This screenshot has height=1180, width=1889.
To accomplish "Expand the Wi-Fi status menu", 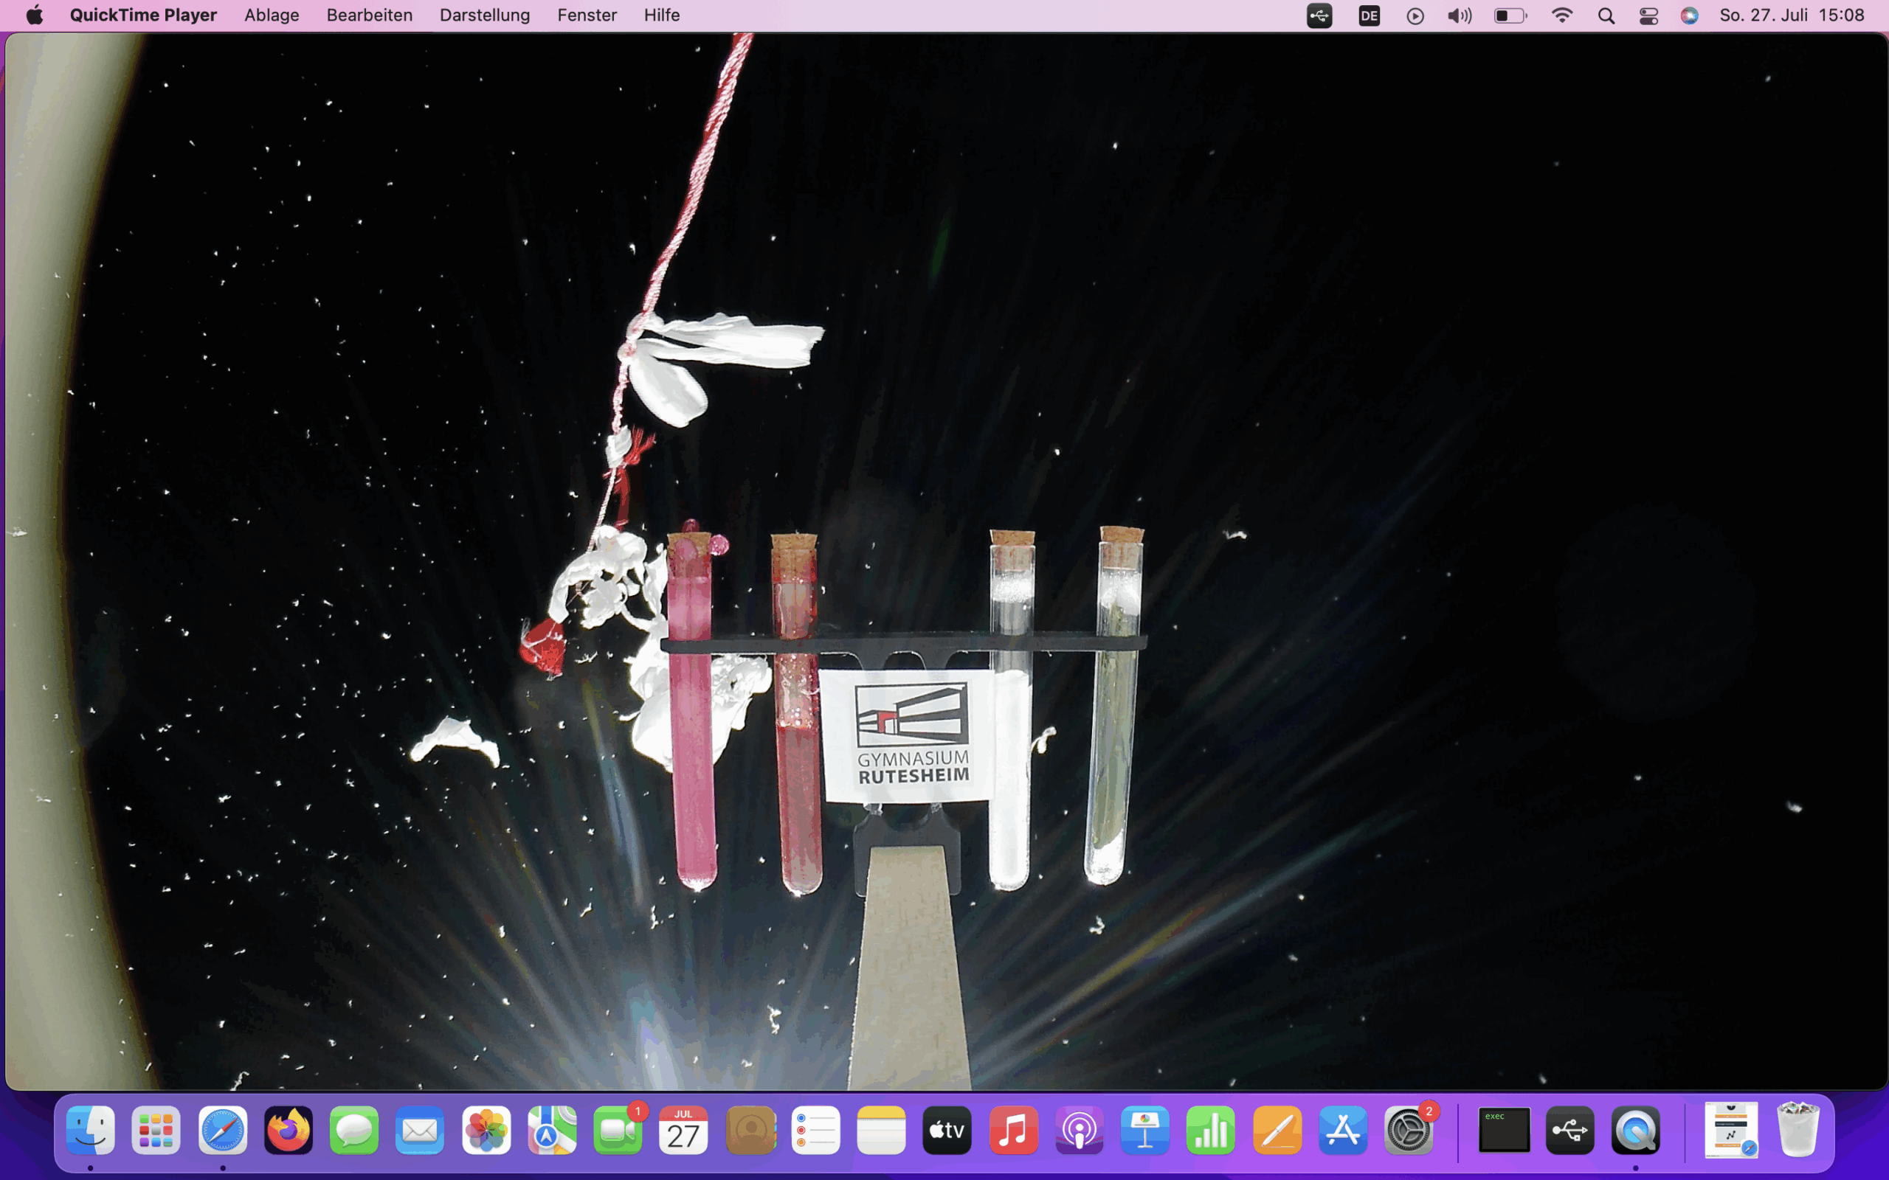I will 1561,15.
